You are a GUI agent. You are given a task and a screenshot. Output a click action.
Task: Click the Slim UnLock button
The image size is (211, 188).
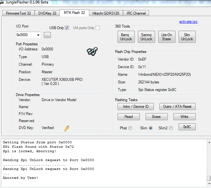(187, 37)
